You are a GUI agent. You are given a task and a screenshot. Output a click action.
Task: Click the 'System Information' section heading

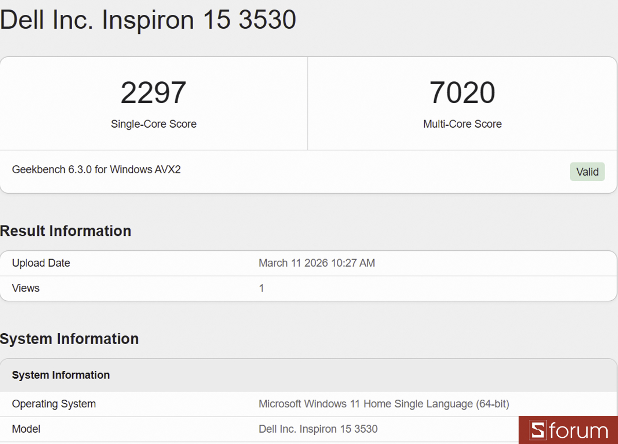coord(69,339)
